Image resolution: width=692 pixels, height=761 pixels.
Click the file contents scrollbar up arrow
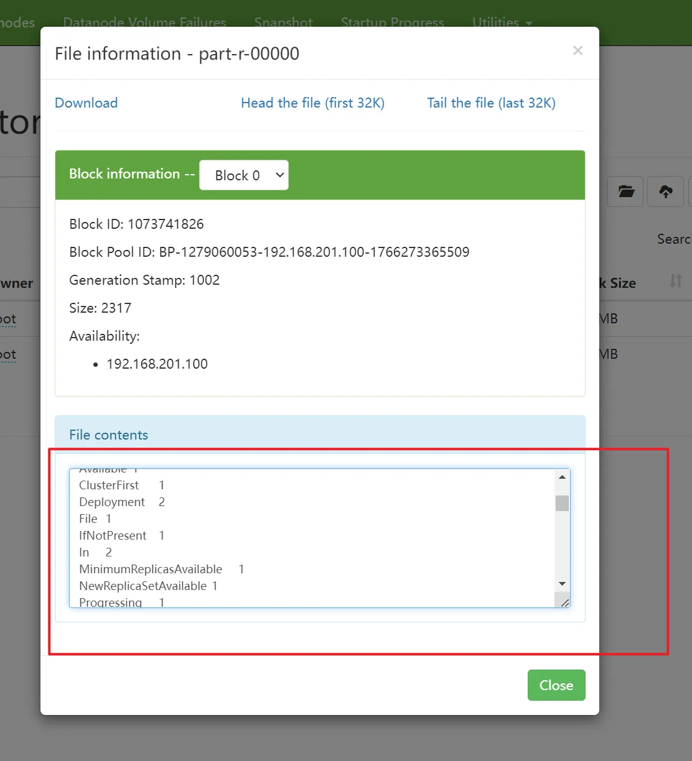562,477
